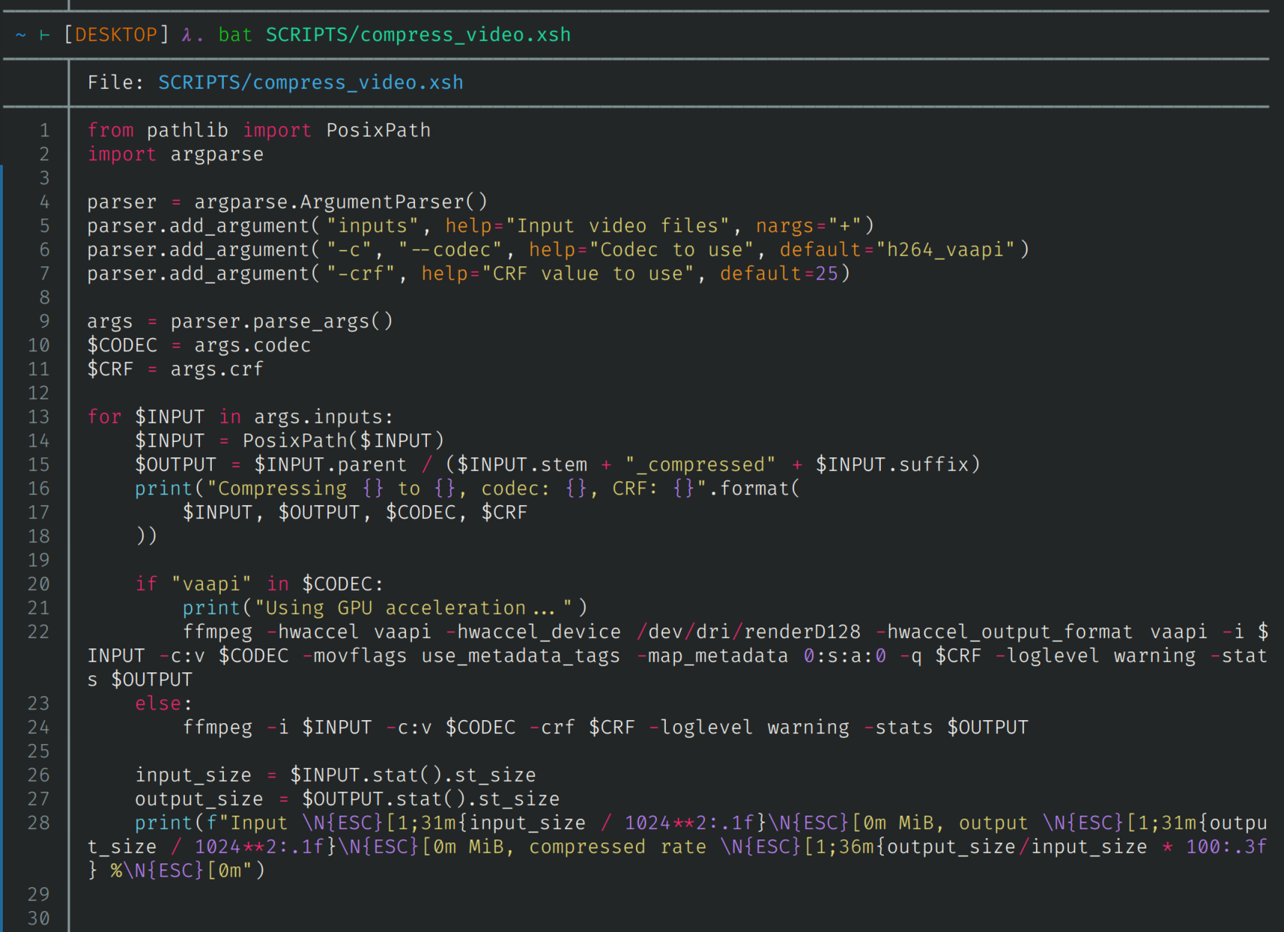Click the tilde home directory indicator
The width and height of the screenshot is (1284, 932).
coord(21,35)
